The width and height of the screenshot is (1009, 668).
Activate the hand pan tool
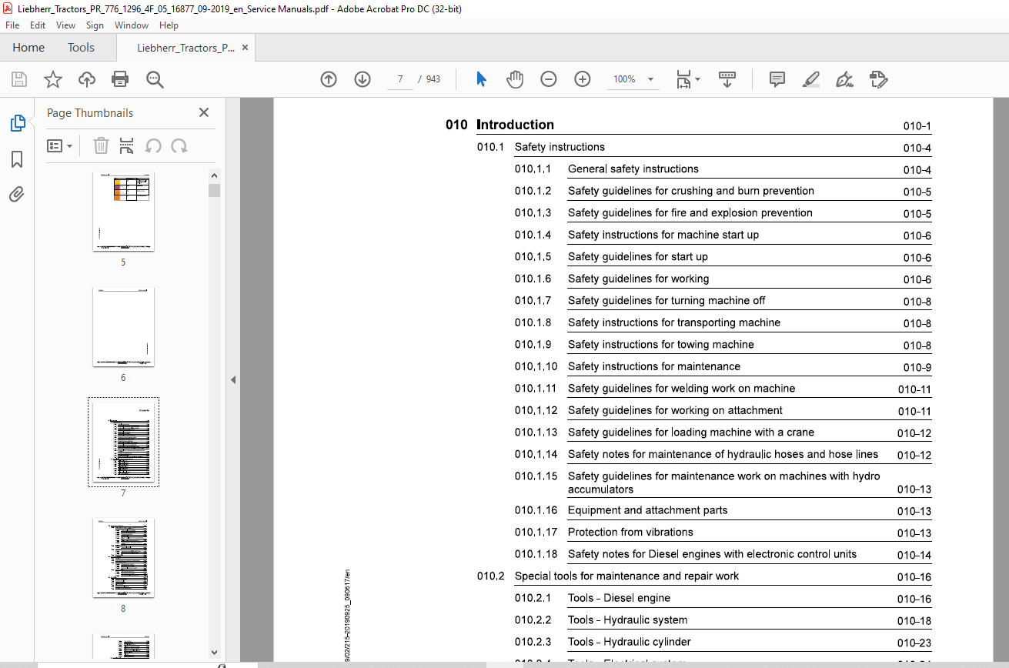click(x=515, y=79)
